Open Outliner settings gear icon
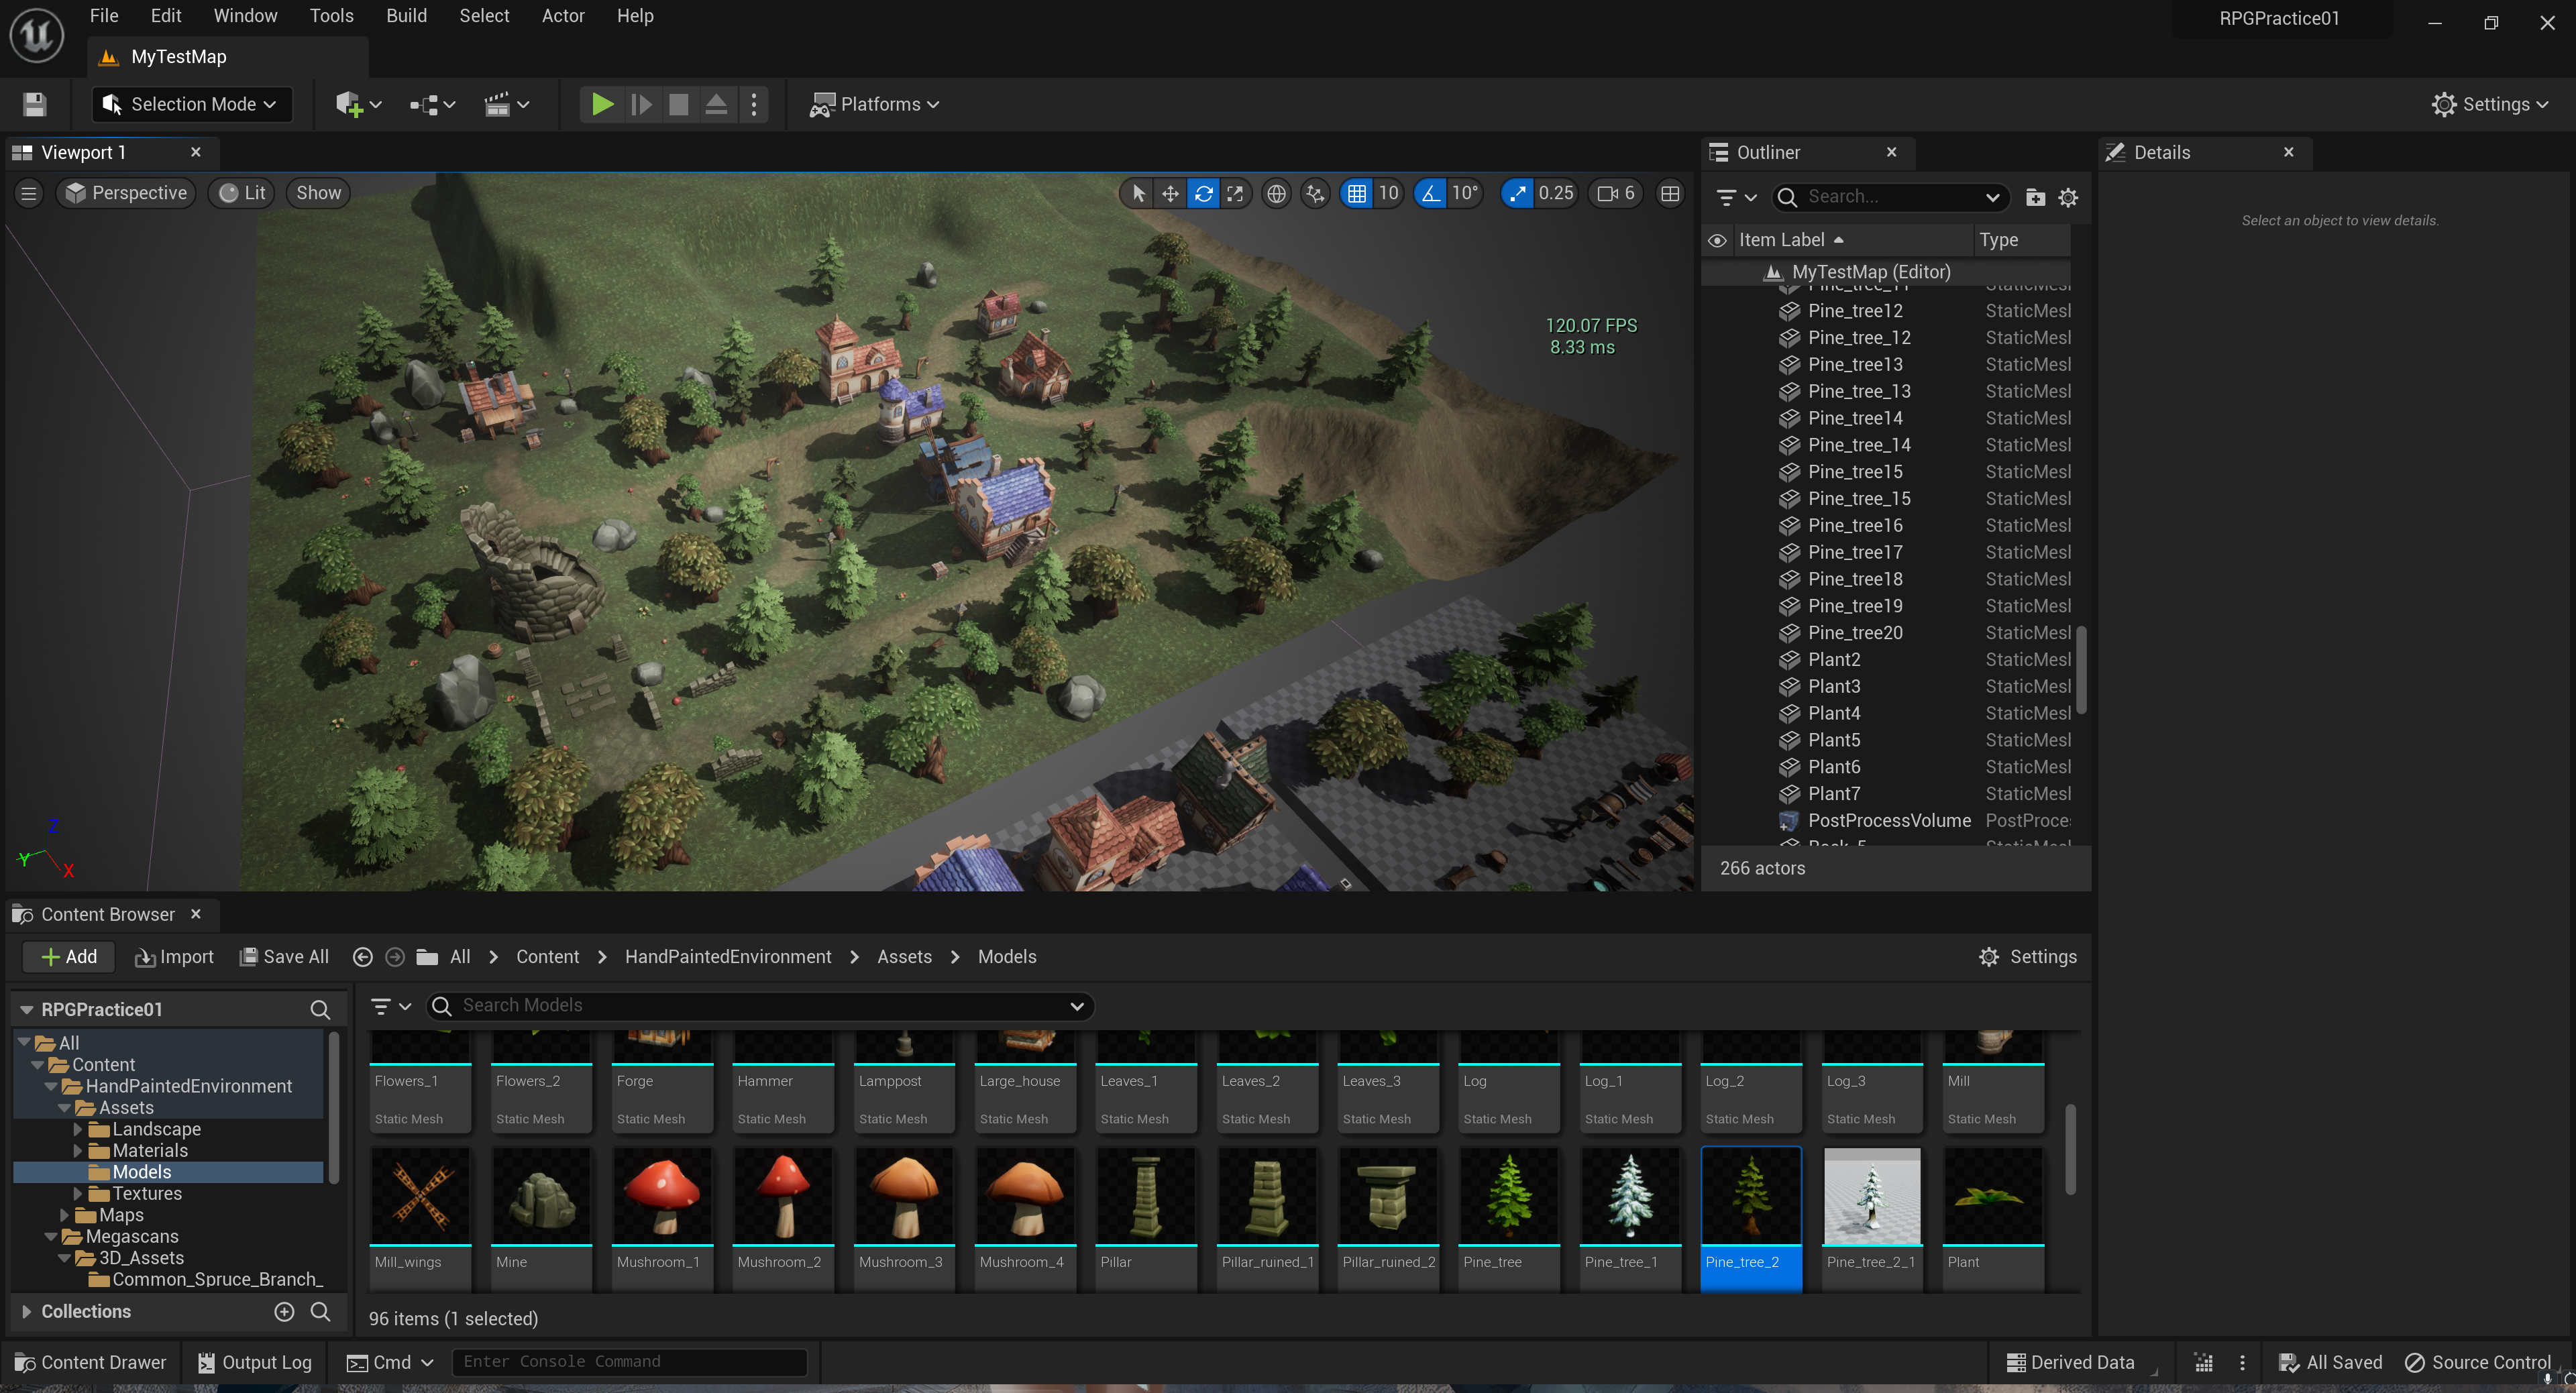This screenshot has height=1393, width=2576. (x=2068, y=197)
